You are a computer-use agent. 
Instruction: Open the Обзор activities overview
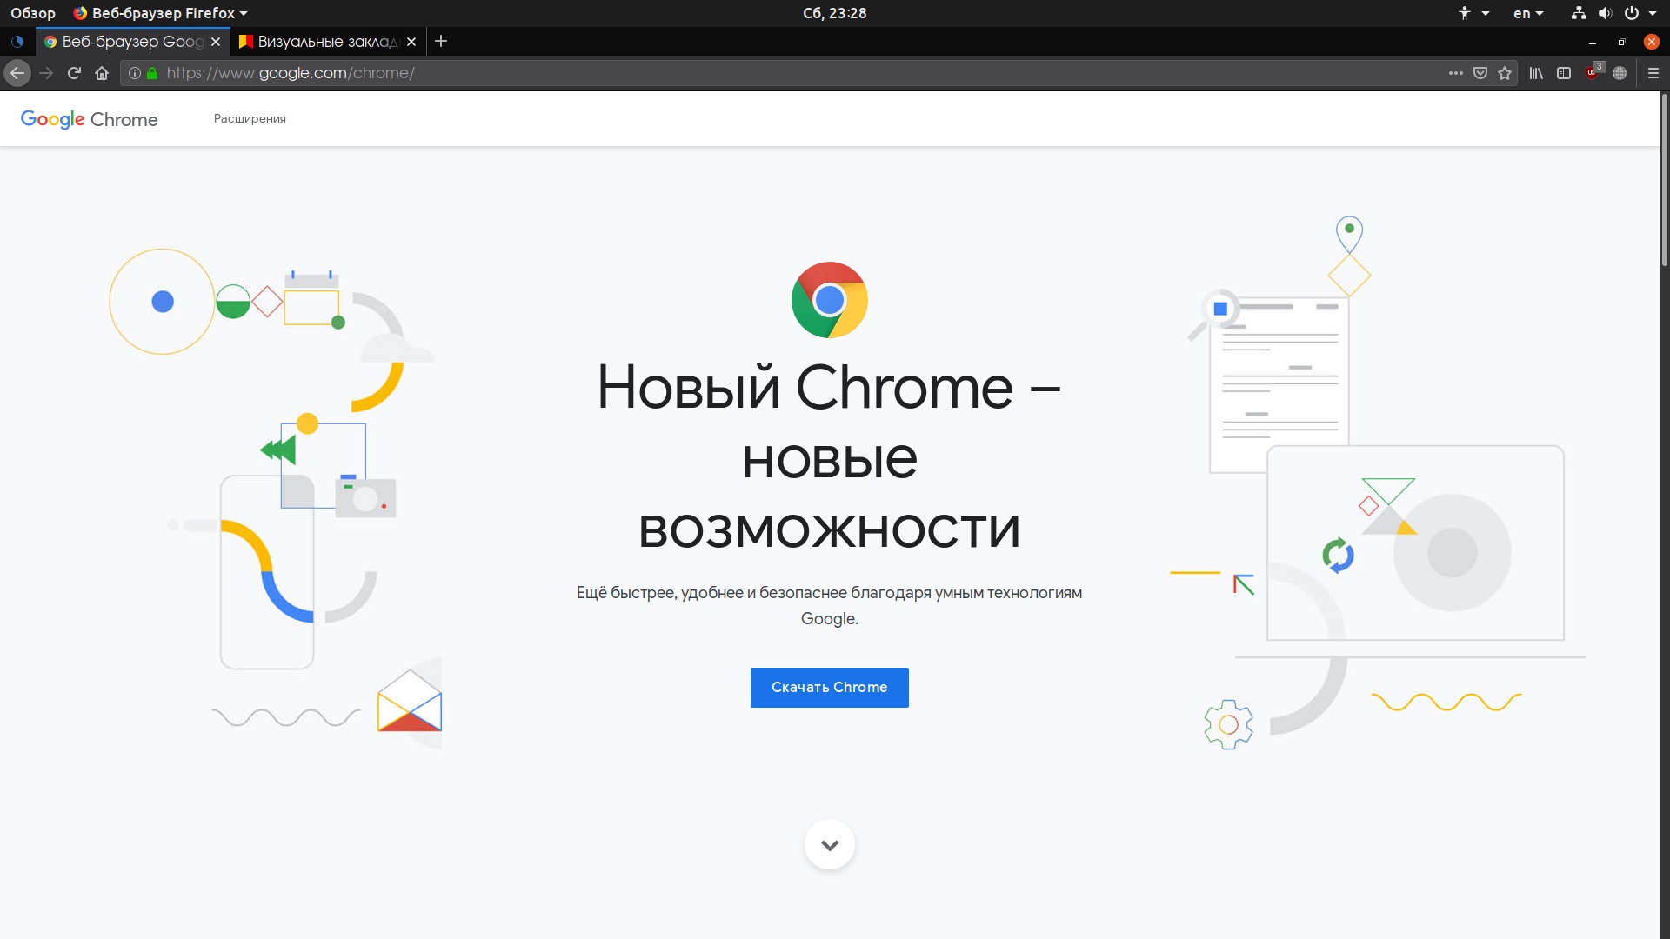point(33,13)
